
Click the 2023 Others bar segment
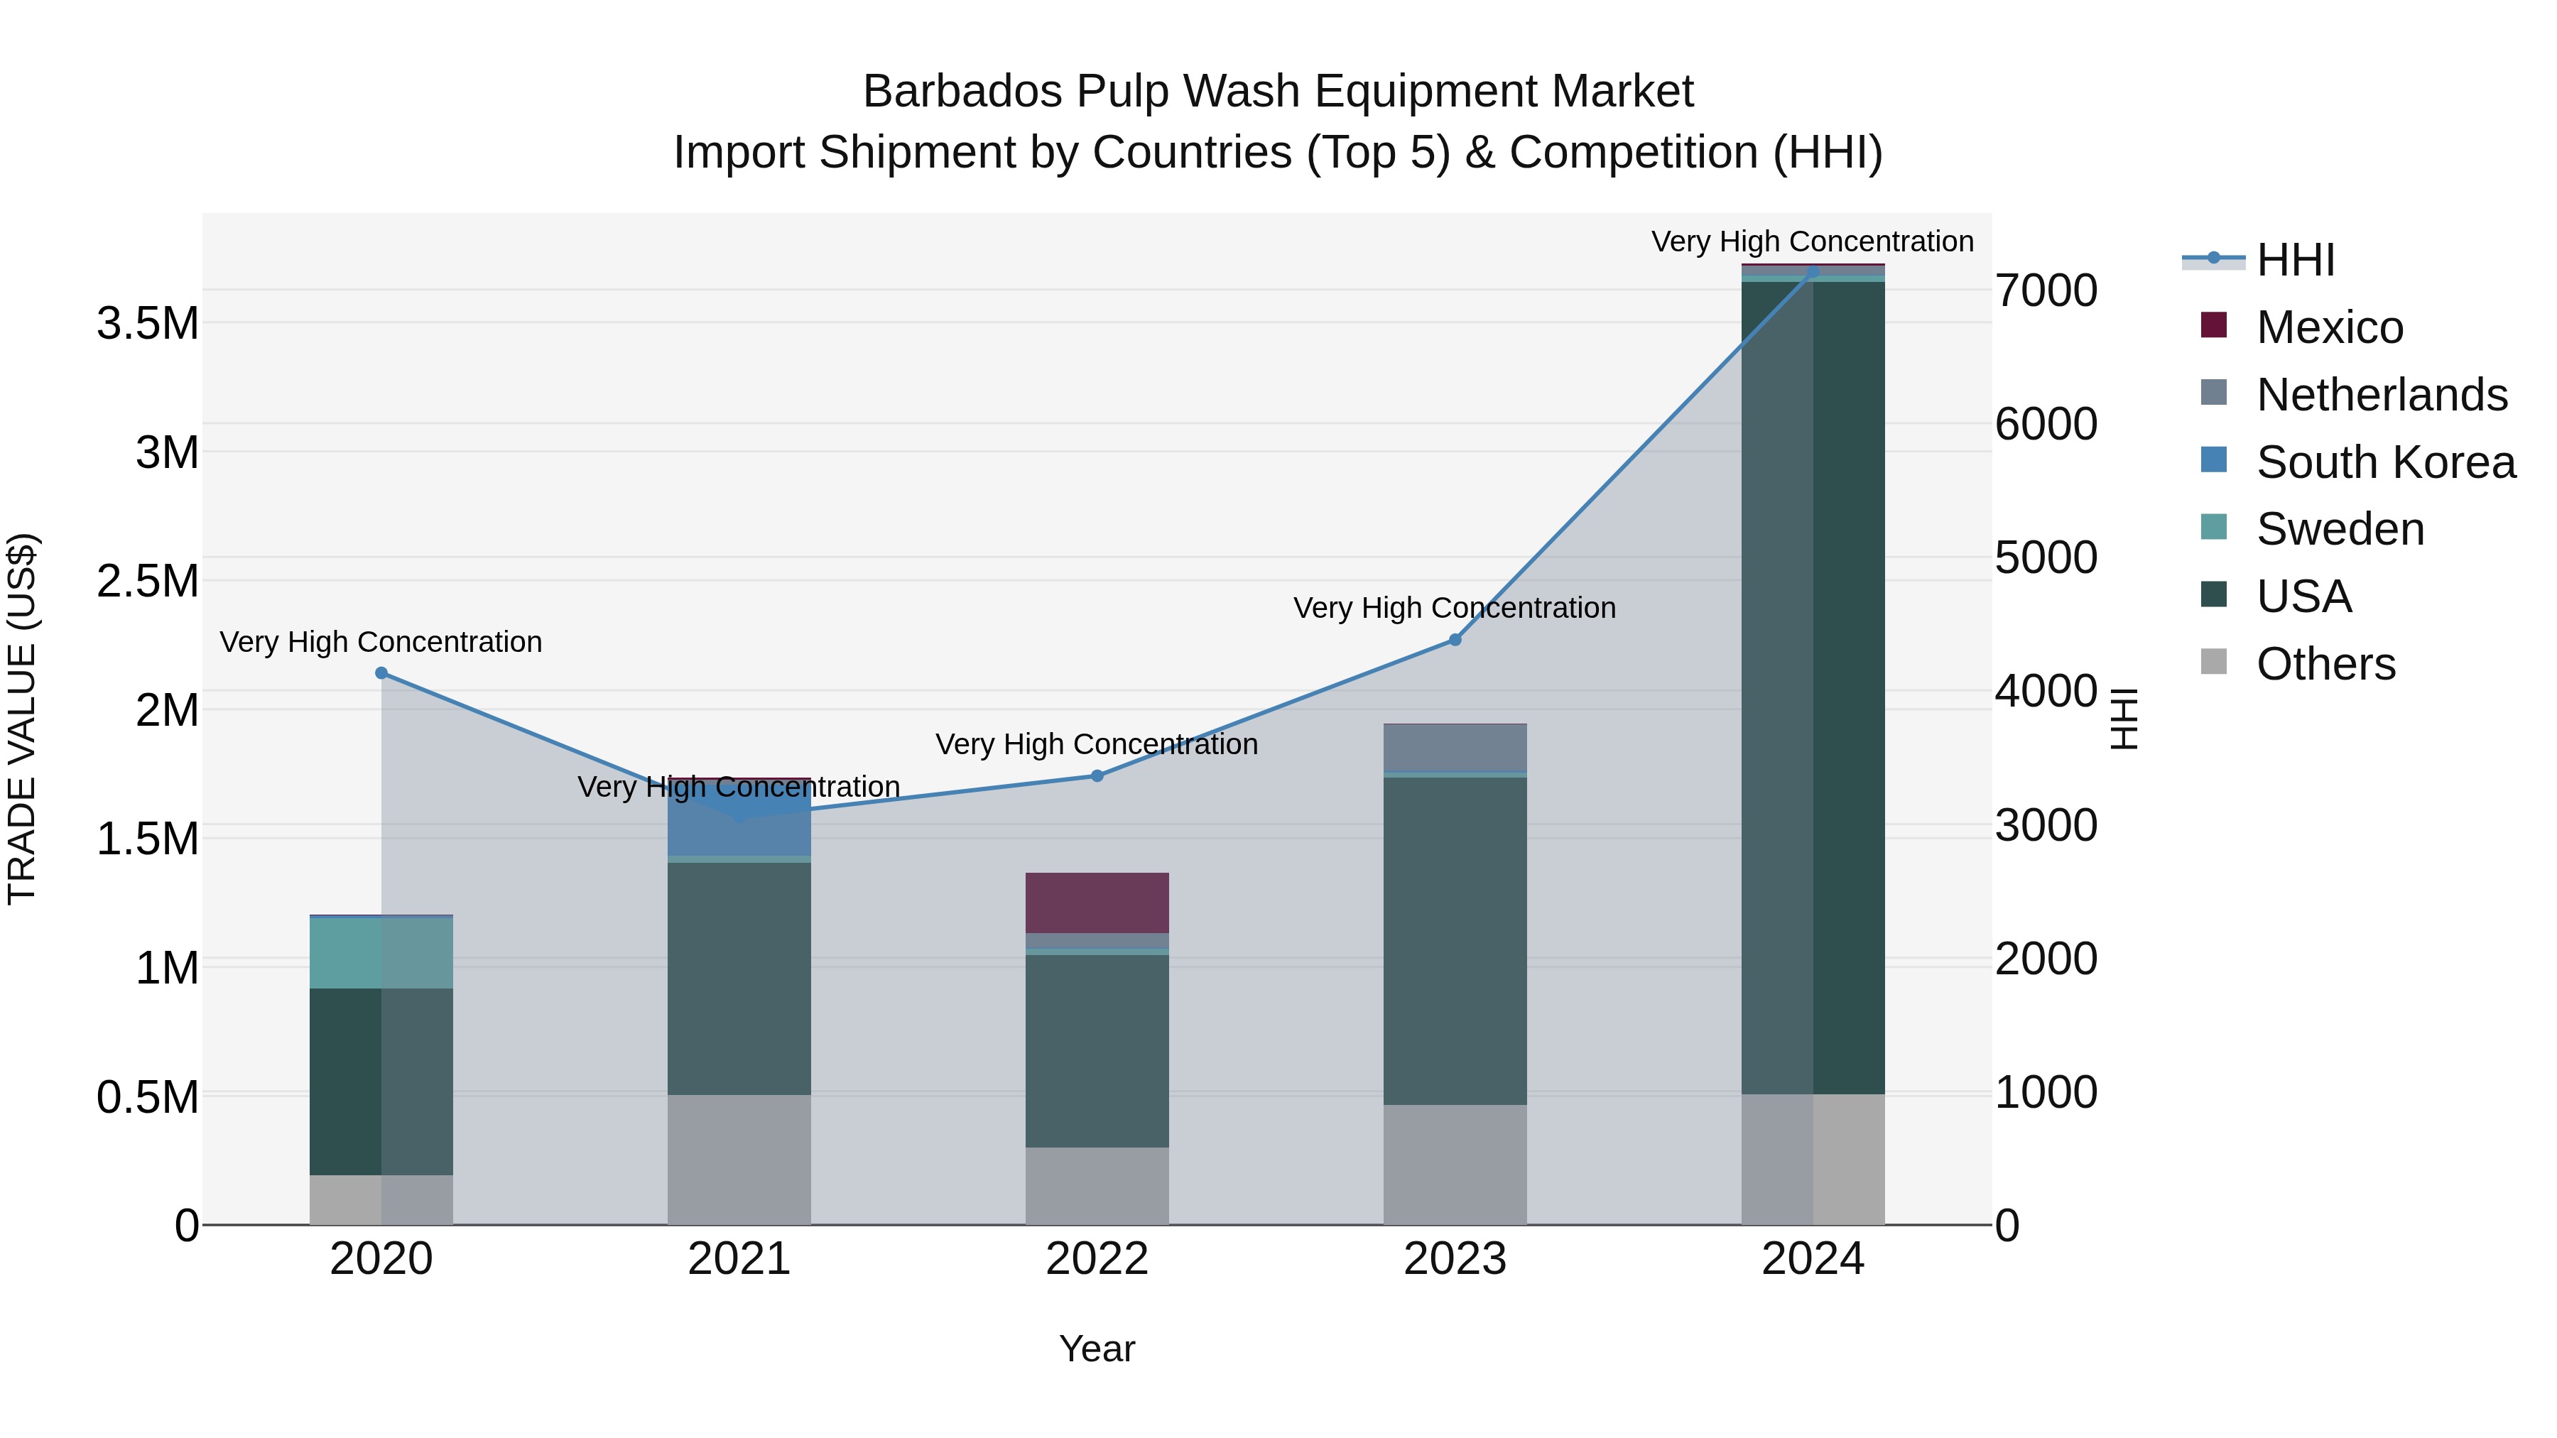point(1455,1165)
